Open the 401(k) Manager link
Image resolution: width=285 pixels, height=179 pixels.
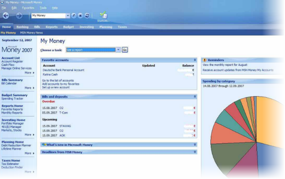pyautogui.click(x=11, y=127)
